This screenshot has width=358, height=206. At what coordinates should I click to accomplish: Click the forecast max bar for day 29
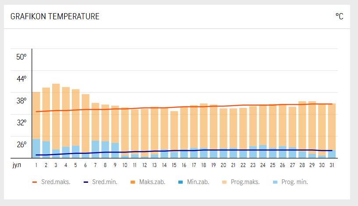[x=312, y=125]
